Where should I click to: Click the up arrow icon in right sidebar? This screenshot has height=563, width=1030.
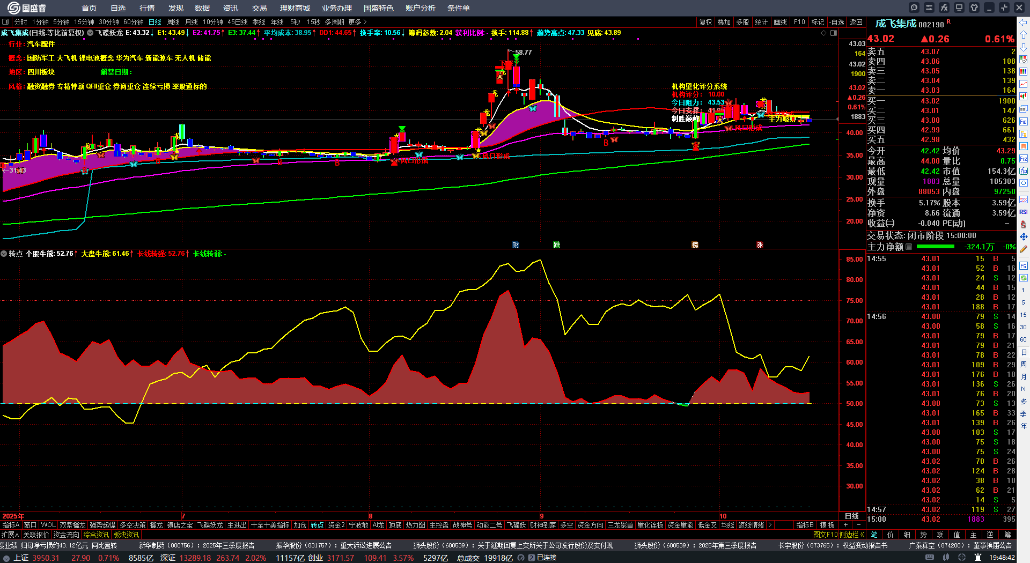click(x=1024, y=34)
